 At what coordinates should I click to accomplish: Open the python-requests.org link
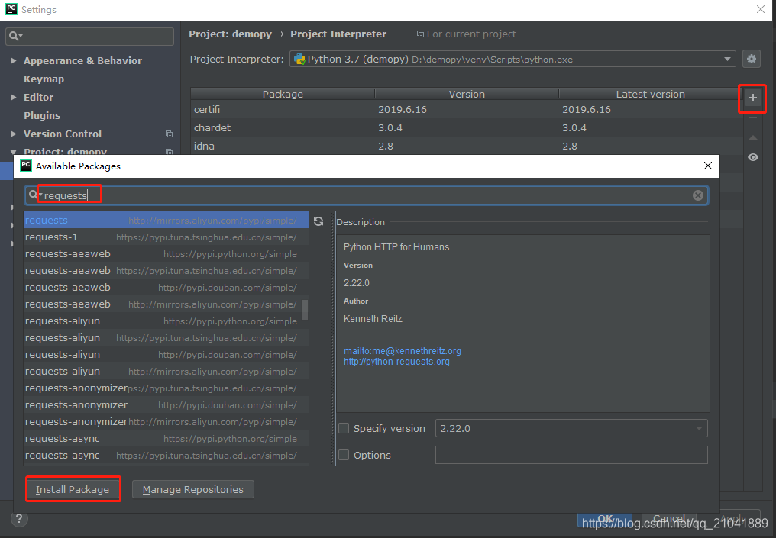click(x=396, y=362)
